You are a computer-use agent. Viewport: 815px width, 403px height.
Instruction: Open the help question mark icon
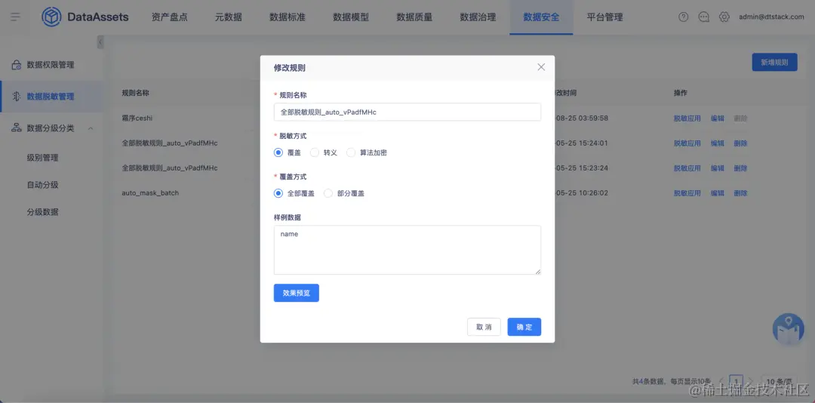tap(684, 17)
